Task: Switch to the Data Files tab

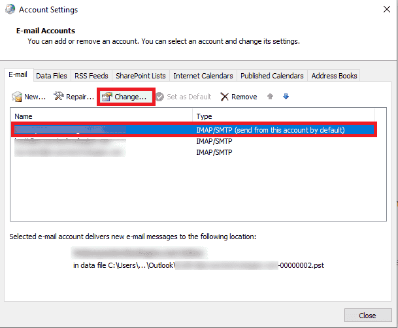Action: (52, 76)
